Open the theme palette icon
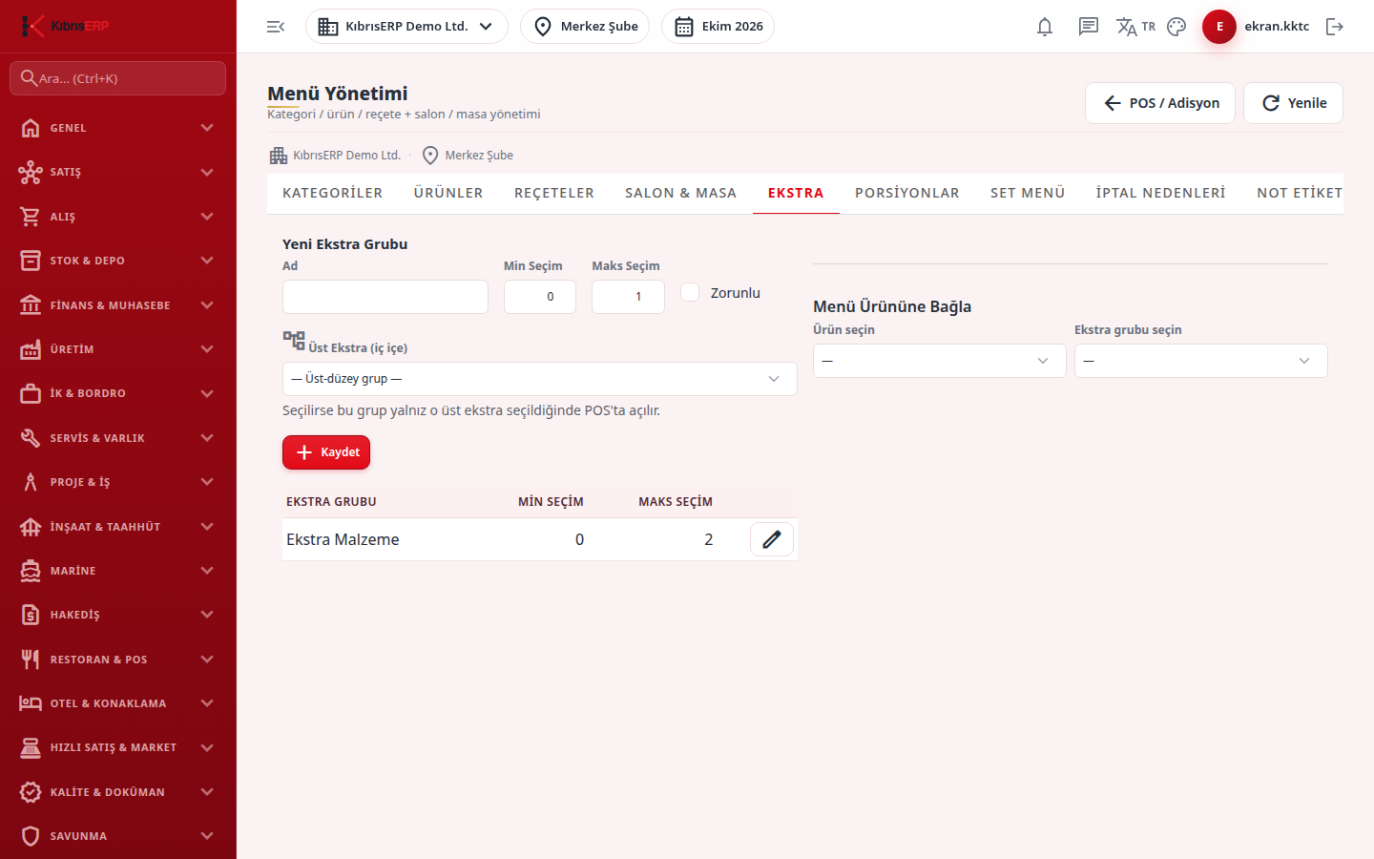 1176,27
